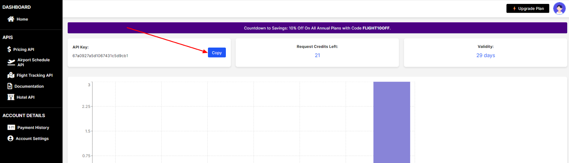Click the Request Credits Left label
Viewport: 569px width, 163px height.
tap(317, 46)
